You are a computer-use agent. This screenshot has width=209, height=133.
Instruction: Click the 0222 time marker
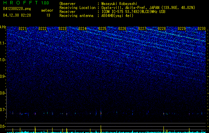pyautogui.click(x=43, y=29)
